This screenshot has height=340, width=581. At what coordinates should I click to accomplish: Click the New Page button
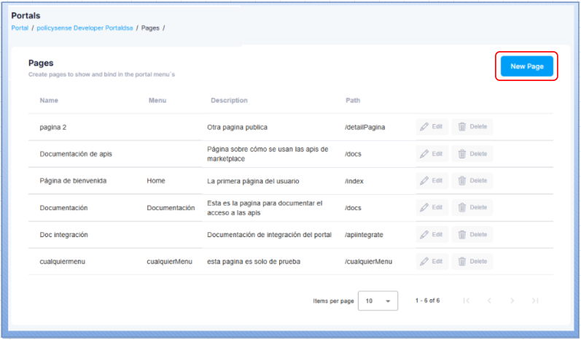pyautogui.click(x=526, y=66)
